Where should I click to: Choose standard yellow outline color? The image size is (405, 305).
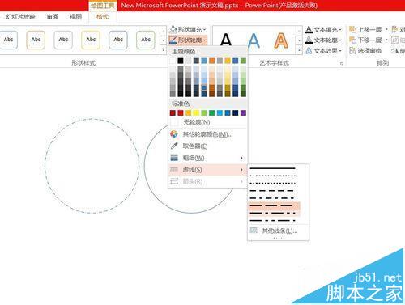(x=196, y=112)
